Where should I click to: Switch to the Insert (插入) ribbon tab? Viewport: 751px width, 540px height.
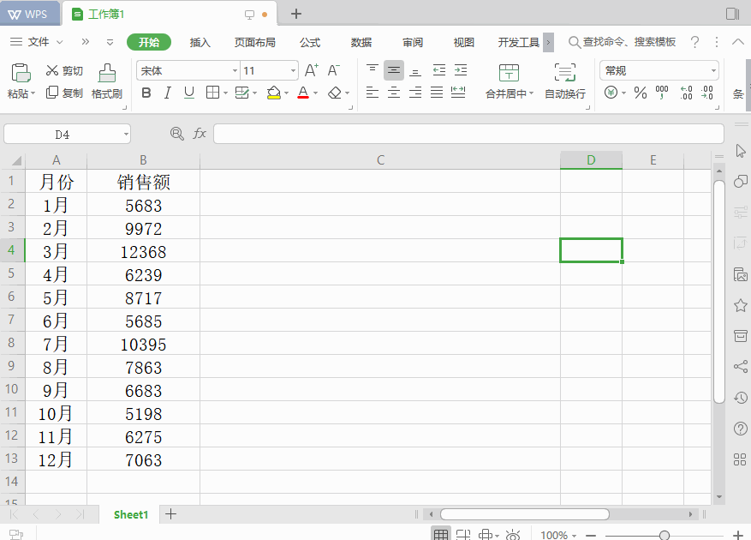[x=200, y=42]
